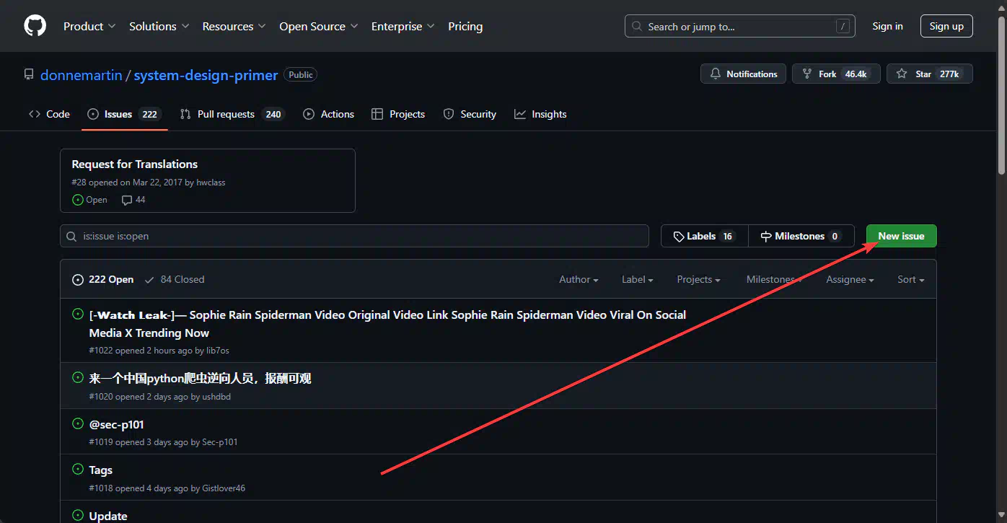Screen dimensions: 1007x523
Task: Go to the Pricing page
Action: click(x=465, y=26)
